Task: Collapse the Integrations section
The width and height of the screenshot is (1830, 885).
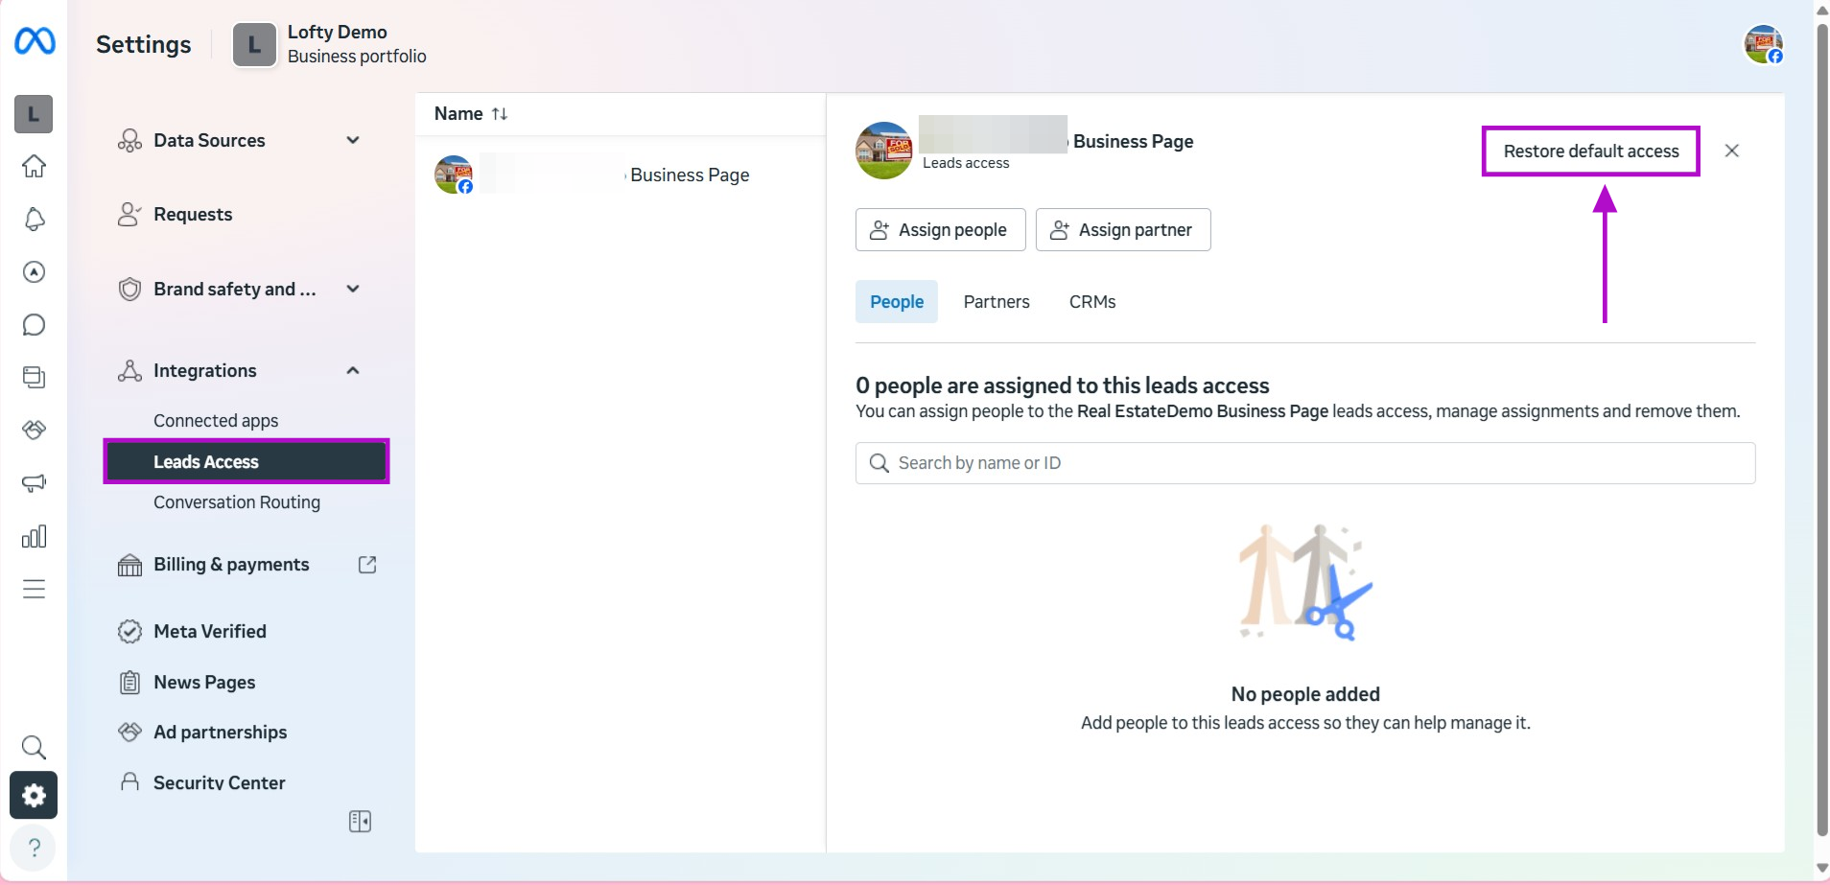Action: tap(353, 370)
